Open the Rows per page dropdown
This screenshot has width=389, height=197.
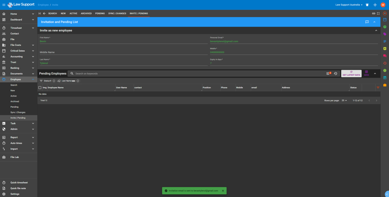tap(344, 100)
